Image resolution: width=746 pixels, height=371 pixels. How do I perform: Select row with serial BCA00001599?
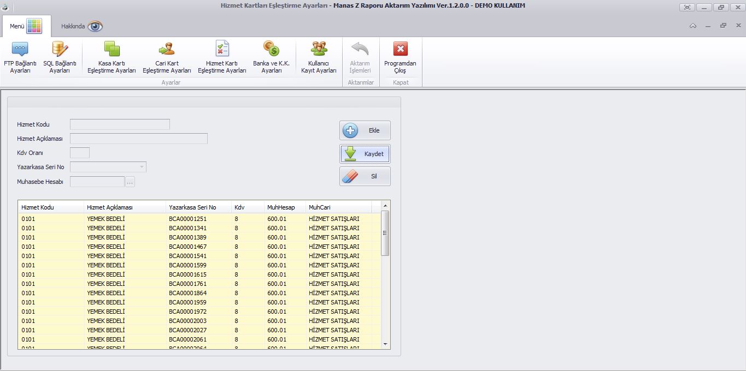tap(188, 265)
